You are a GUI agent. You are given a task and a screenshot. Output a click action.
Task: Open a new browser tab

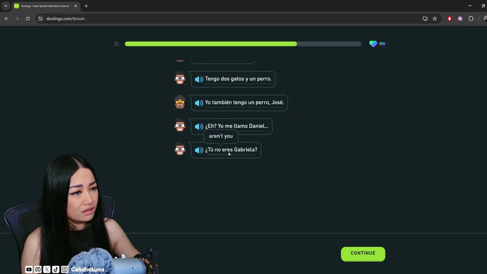coord(86,6)
